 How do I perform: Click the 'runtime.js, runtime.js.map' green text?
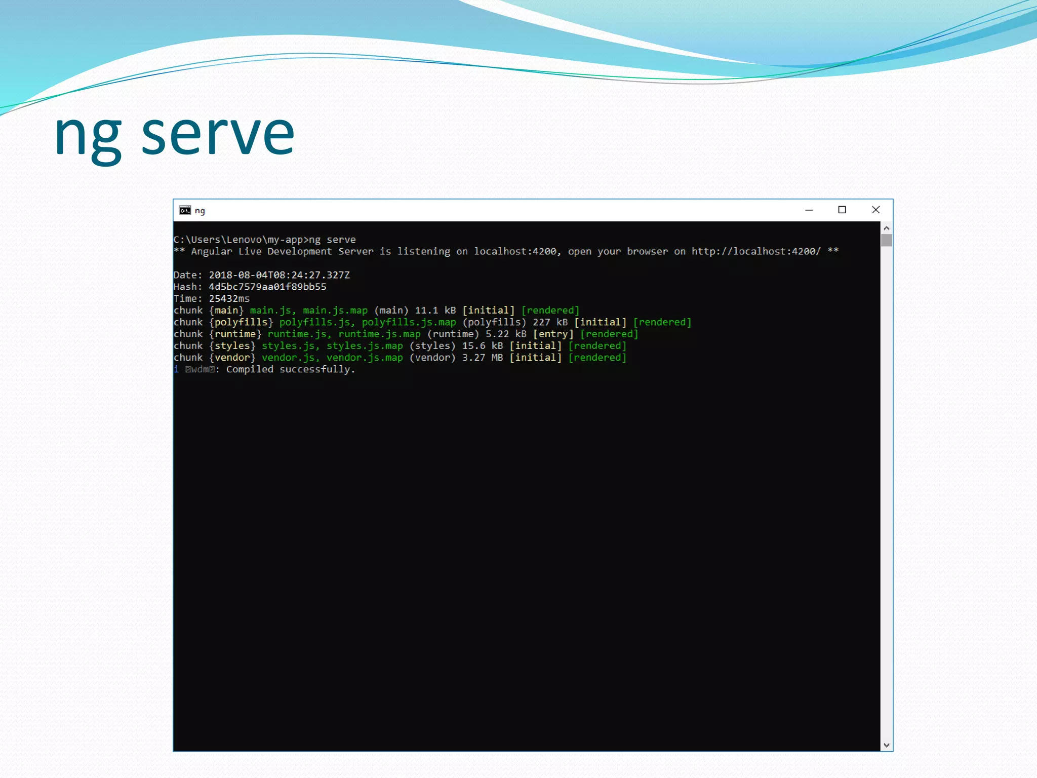click(344, 334)
